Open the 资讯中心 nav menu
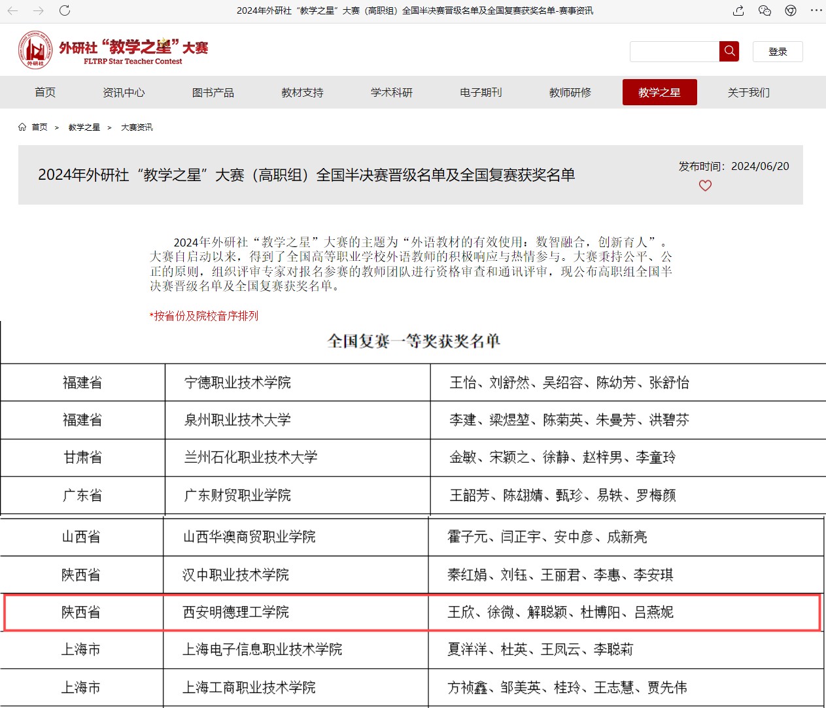This screenshot has width=826, height=708. pyautogui.click(x=124, y=92)
